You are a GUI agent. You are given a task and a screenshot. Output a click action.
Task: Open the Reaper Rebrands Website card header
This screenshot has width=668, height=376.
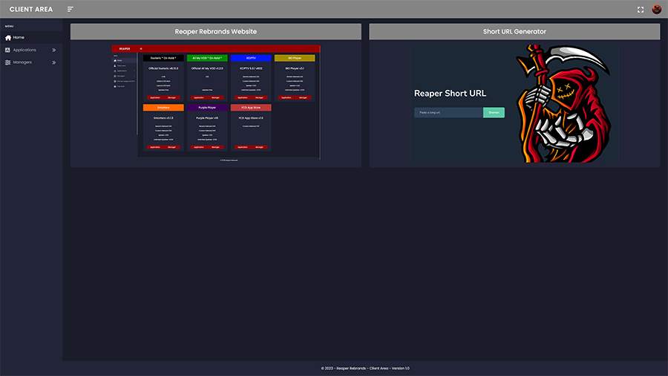pyautogui.click(x=216, y=32)
